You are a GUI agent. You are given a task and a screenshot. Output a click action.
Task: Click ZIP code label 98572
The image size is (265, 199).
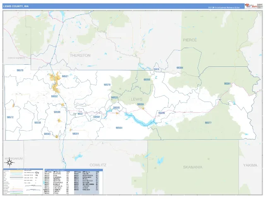point(10,117)
